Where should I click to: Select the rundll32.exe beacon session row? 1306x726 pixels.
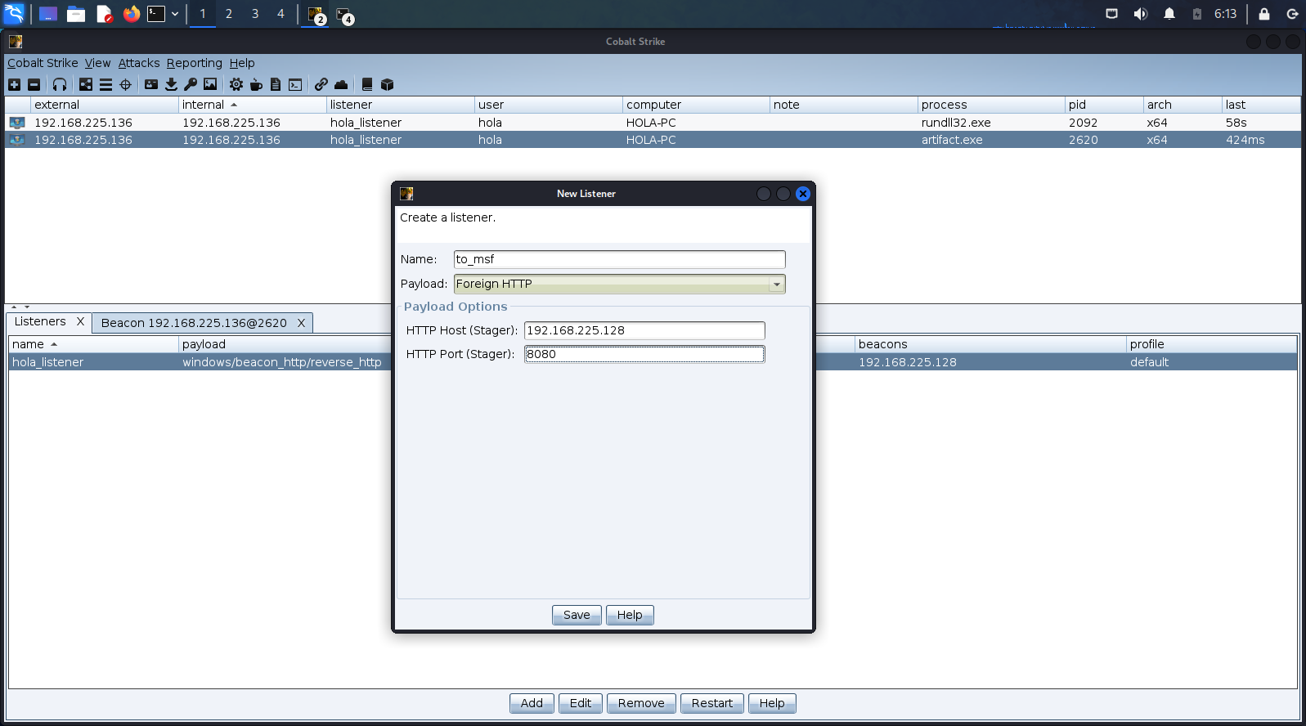click(x=653, y=123)
